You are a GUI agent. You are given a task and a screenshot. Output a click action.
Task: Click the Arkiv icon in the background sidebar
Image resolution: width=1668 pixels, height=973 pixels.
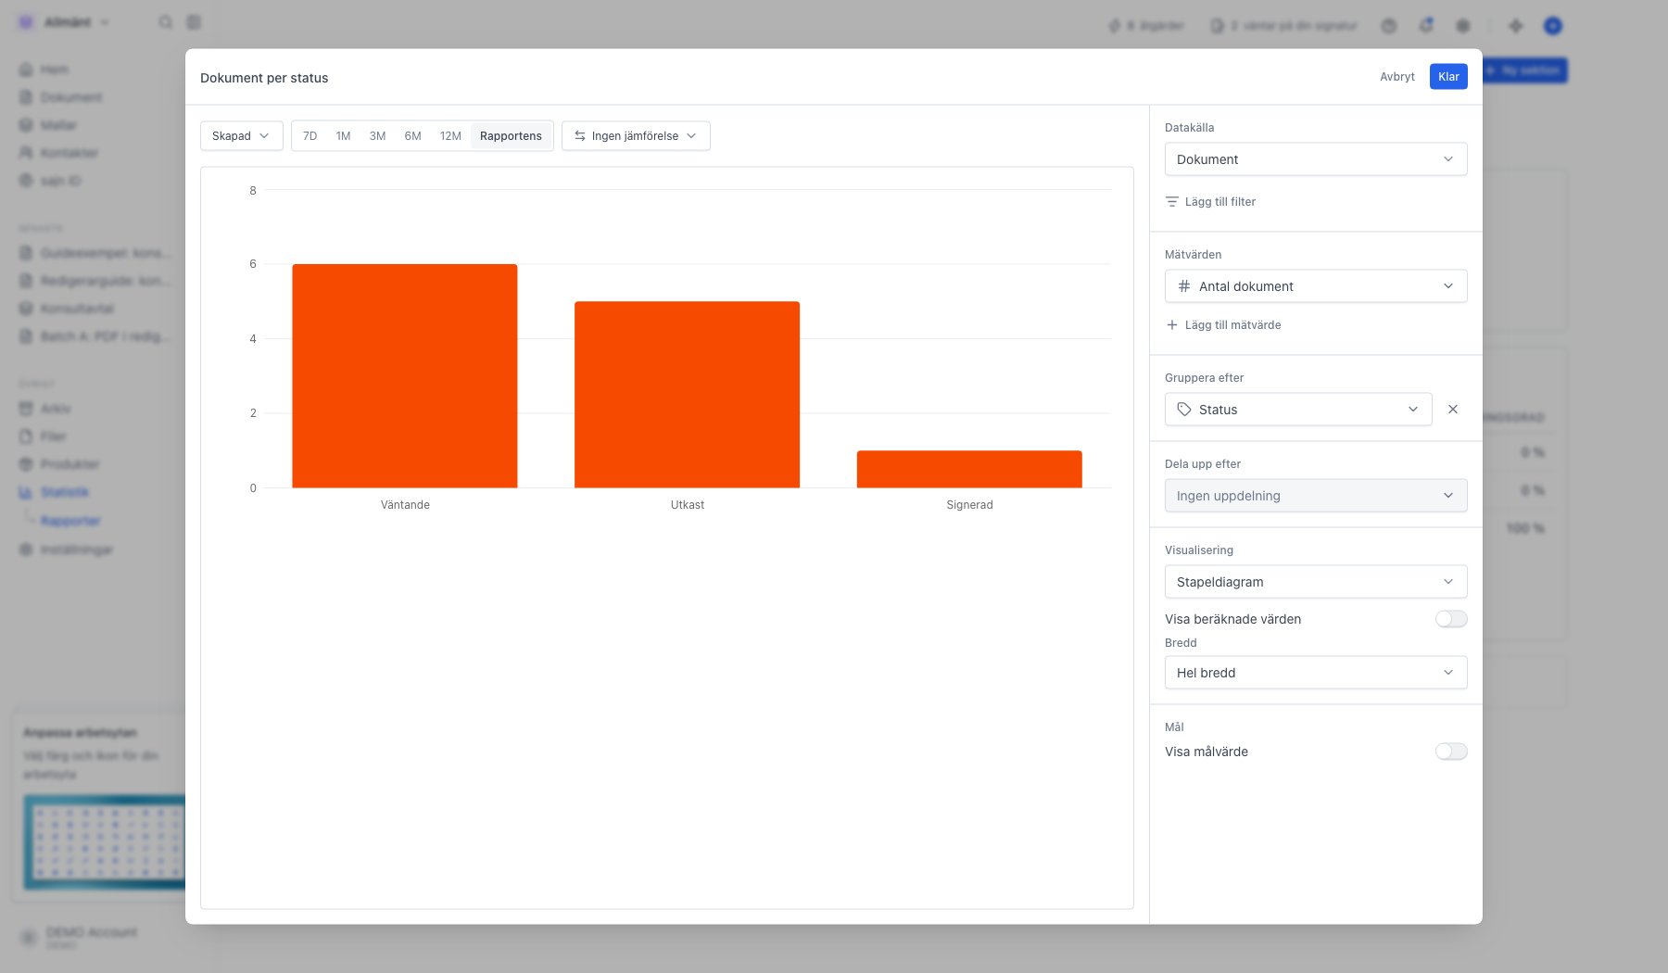27,409
